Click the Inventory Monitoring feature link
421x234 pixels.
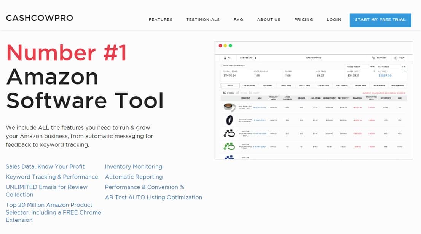134,166
